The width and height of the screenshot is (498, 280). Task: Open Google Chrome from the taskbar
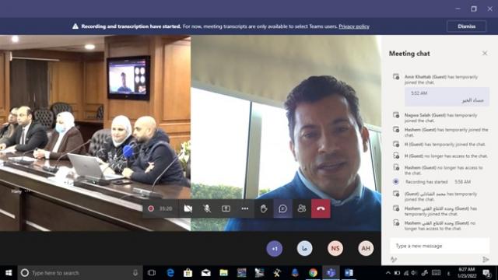pyautogui.click(x=313, y=273)
